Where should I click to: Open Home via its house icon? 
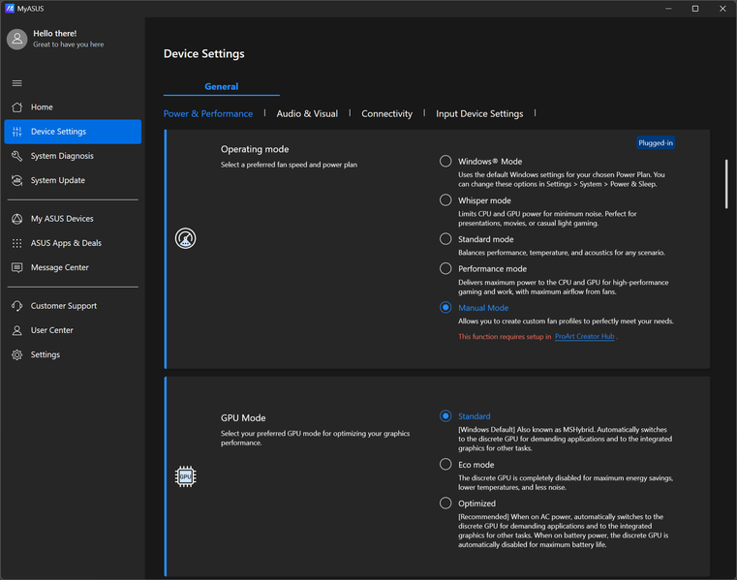pyautogui.click(x=16, y=107)
